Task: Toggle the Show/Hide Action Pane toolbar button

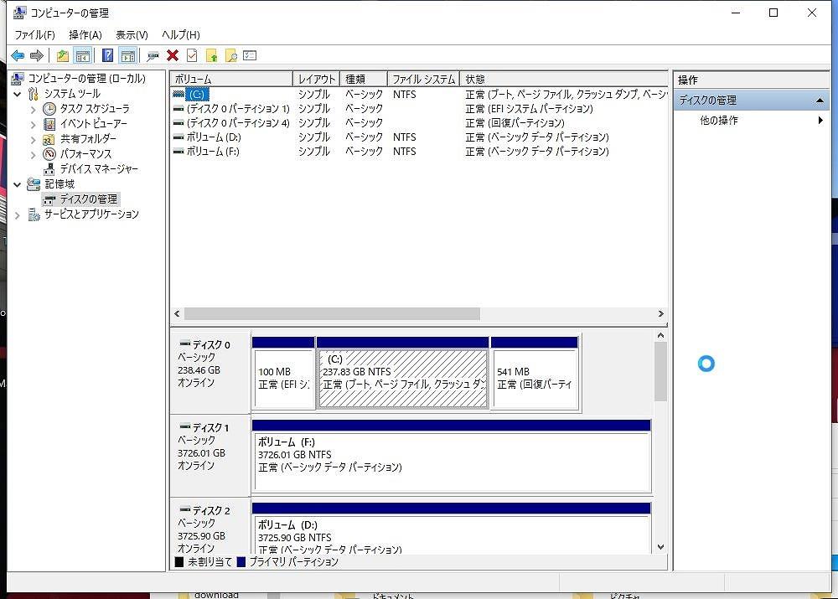Action: tap(127, 55)
